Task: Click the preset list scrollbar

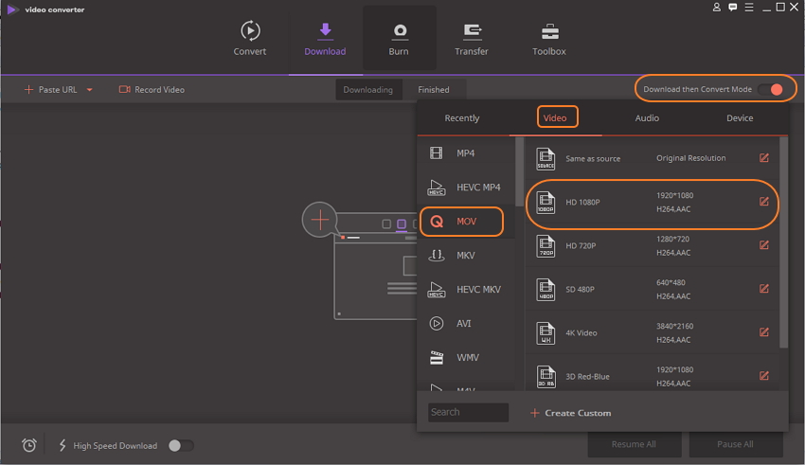Action: 783,242
